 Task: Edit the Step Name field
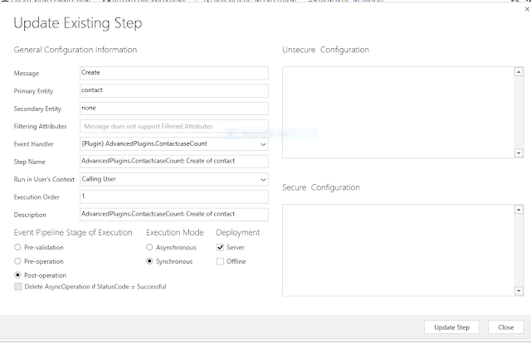pyautogui.click(x=173, y=162)
